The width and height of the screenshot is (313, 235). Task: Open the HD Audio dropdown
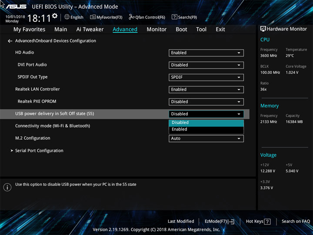[206, 53]
